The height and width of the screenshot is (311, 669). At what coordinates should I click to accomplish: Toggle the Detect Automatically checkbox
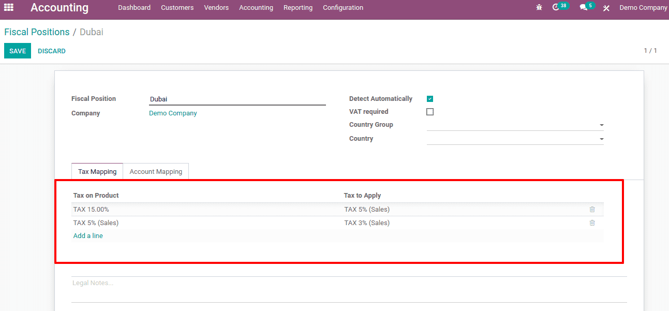pos(430,99)
